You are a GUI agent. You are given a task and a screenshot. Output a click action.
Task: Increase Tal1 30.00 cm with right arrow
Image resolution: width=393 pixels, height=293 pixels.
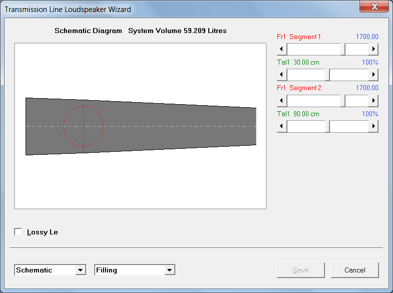(373, 75)
